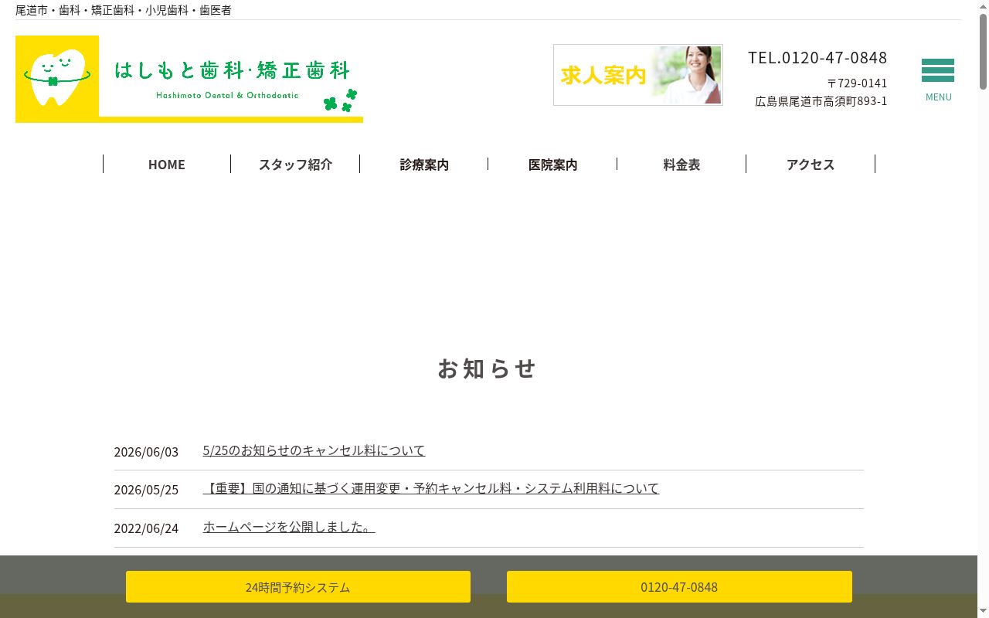Open 料金表 navigation item
The height and width of the screenshot is (618, 989).
pos(681,164)
